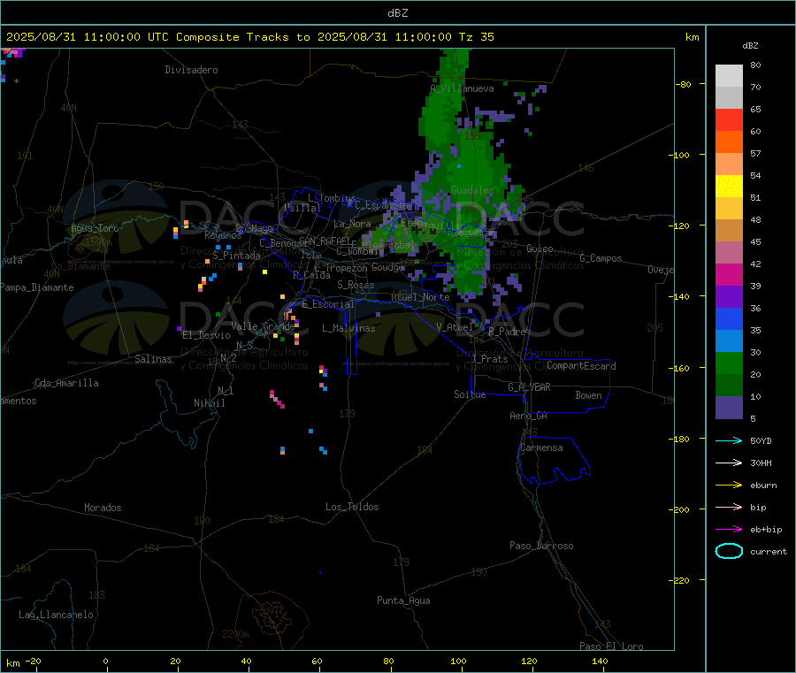Click the 60 dBZ orange swatch
Image resolution: width=796 pixels, height=673 pixels.
click(729, 142)
